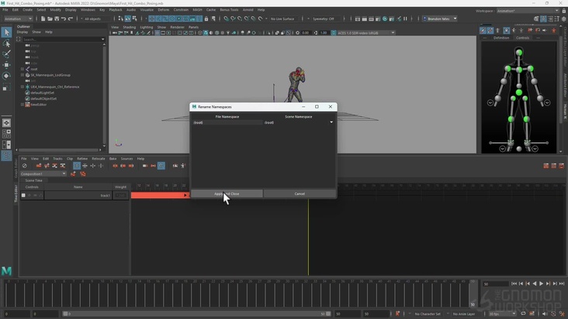Open the Shading menu in viewport
This screenshot has width=568, height=319.
pyautogui.click(x=130, y=27)
